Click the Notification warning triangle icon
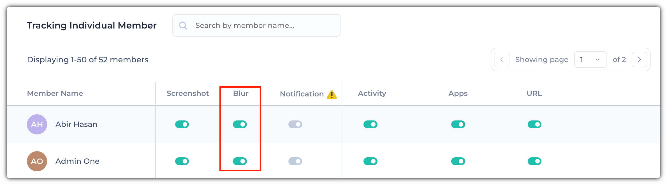This screenshot has height=185, width=667. (x=332, y=95)
